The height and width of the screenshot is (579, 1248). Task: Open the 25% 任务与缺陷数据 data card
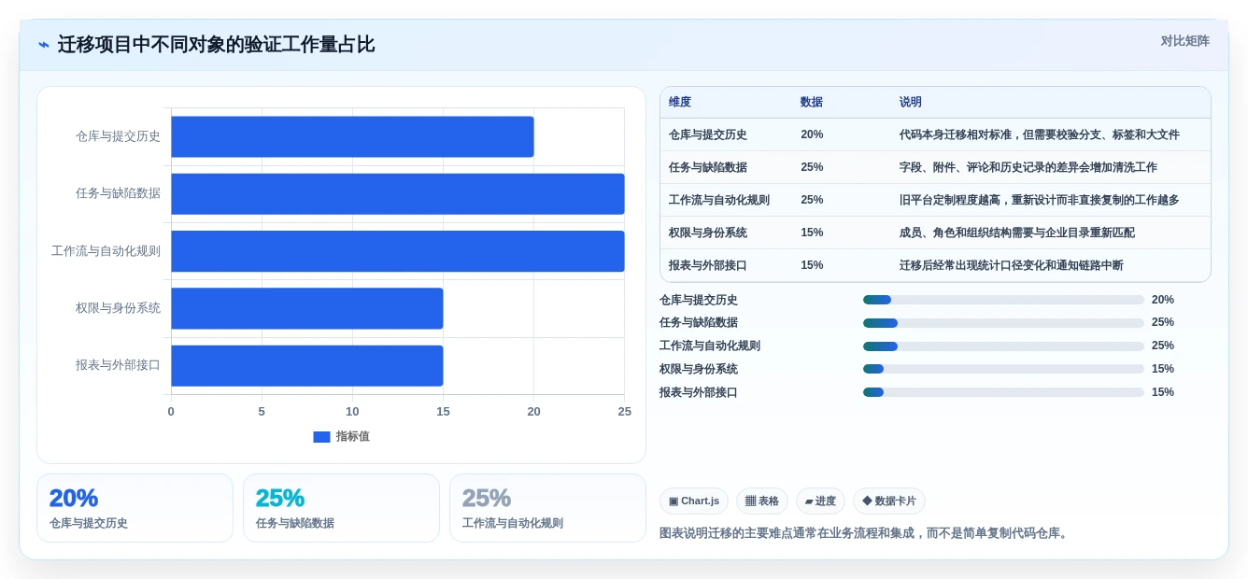pos(341,508)
